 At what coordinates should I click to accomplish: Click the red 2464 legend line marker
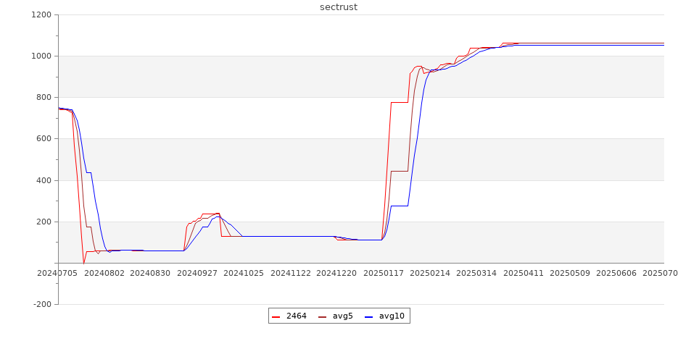pos(276,316)
